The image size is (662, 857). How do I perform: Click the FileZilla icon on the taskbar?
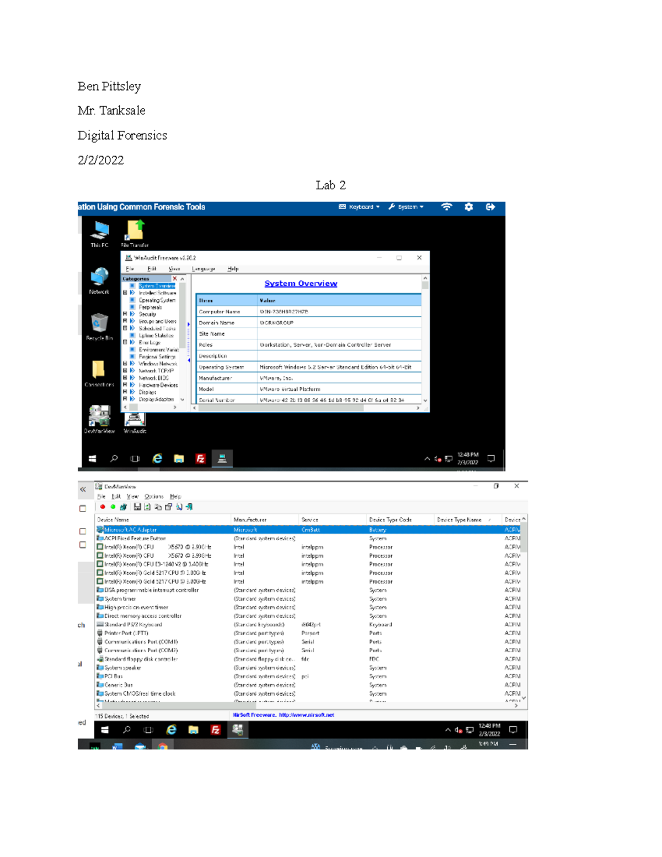pyautogui.click(x=200, y=459)
